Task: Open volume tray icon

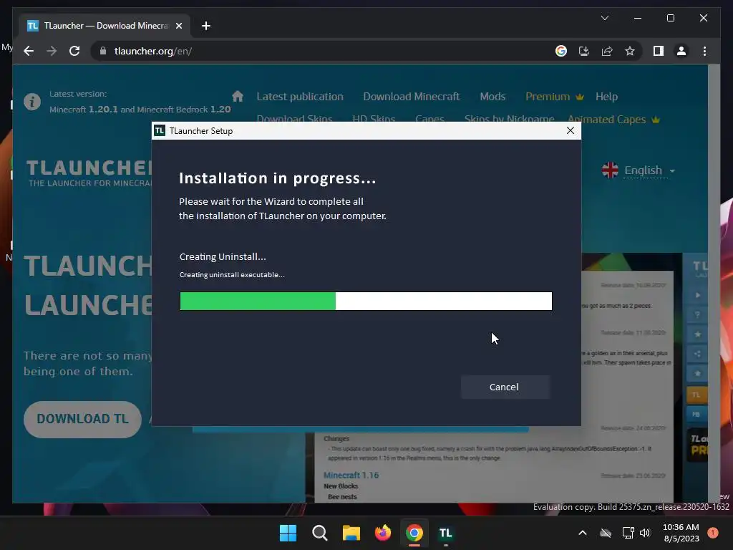Action: 645,533
